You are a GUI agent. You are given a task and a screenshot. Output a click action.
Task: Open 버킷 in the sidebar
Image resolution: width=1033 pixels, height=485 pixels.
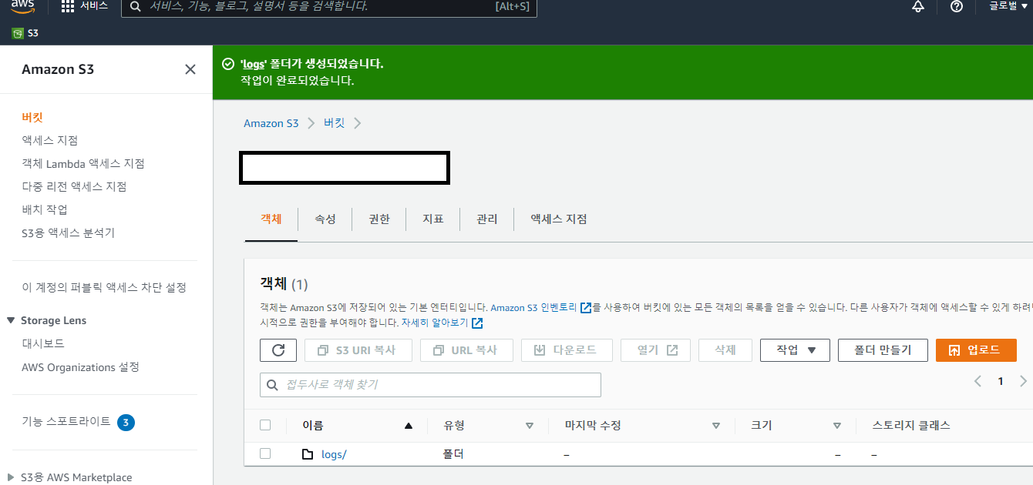pyautogui.click(x=32, y=117)
